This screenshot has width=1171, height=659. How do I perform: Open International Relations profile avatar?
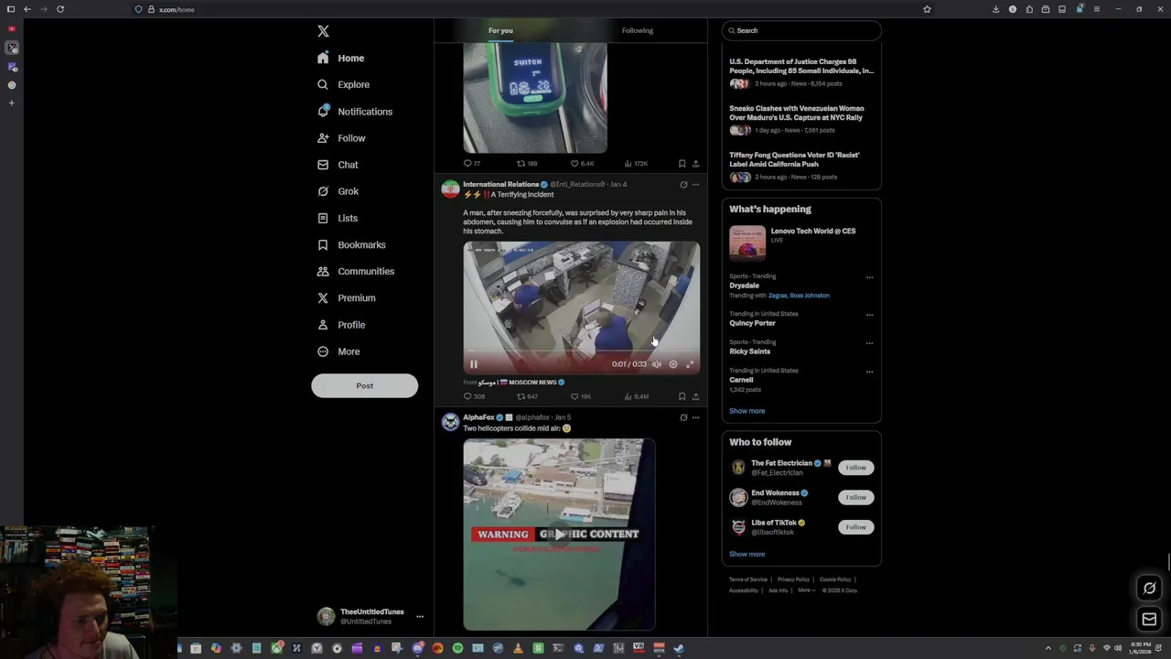(x=450, y=189)
